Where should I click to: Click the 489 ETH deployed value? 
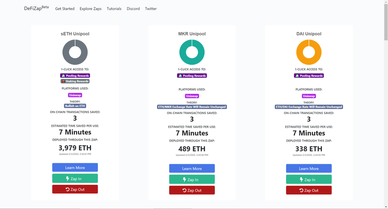[192, 149]
